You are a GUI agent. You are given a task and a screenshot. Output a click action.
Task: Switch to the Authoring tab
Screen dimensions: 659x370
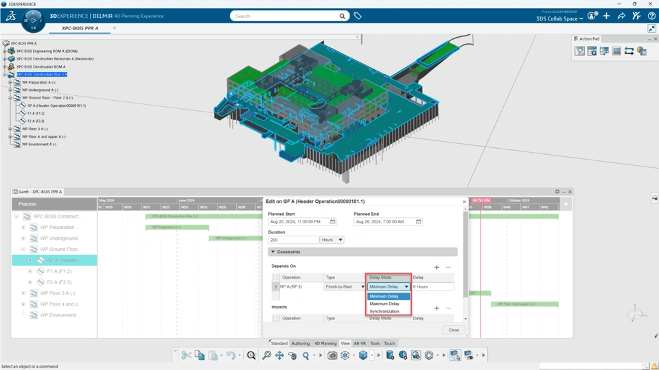tap(301, 343)
